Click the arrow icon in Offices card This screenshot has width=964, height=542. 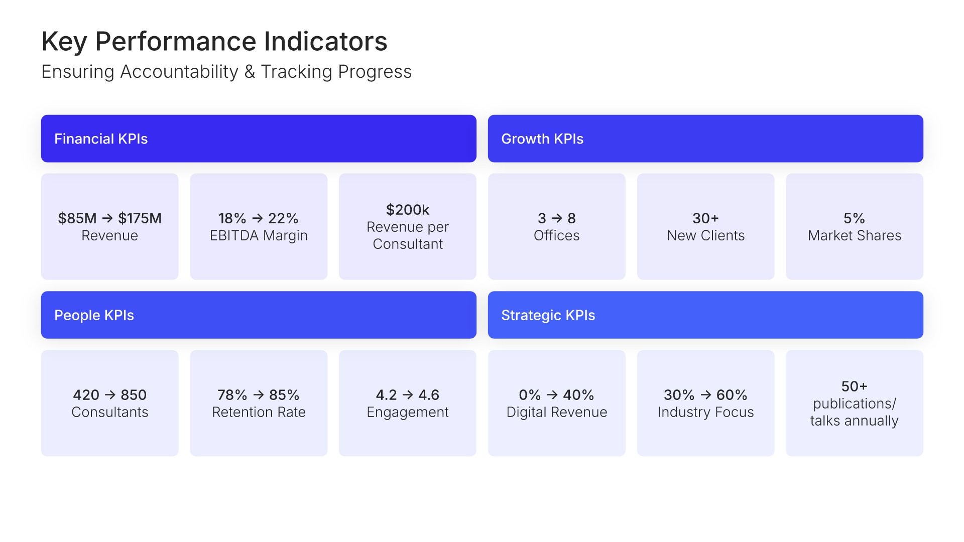[x=557, y=218]
